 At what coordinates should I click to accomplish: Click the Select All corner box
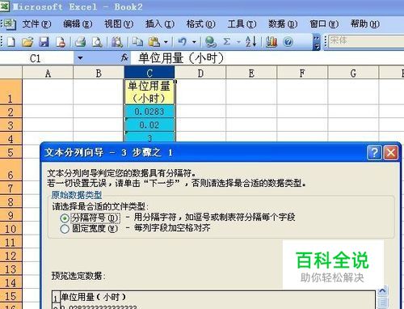coord(11,73)
